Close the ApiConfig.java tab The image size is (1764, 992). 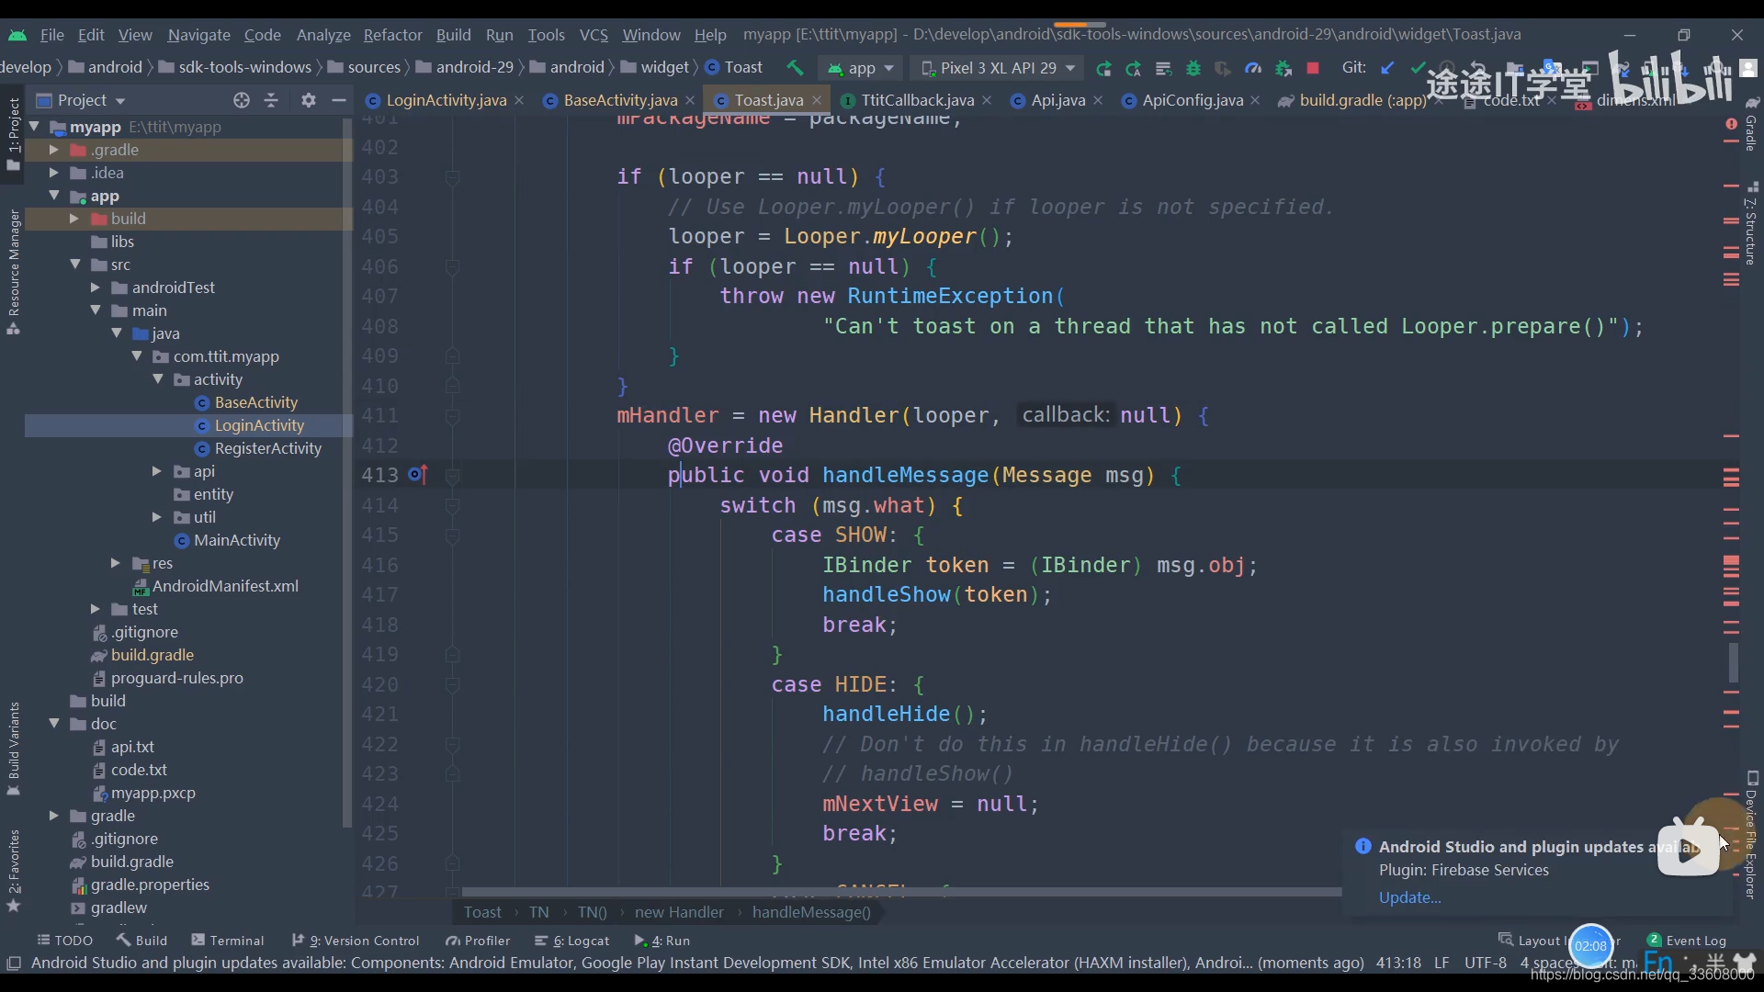[x=1256, y=100]
